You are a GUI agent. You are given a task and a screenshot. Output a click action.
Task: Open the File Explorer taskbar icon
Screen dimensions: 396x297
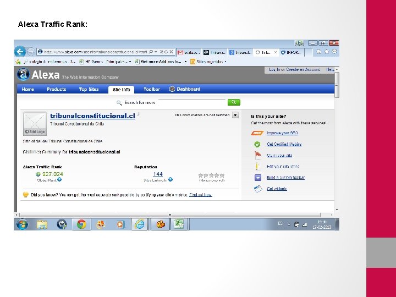(x=42, y=224)
